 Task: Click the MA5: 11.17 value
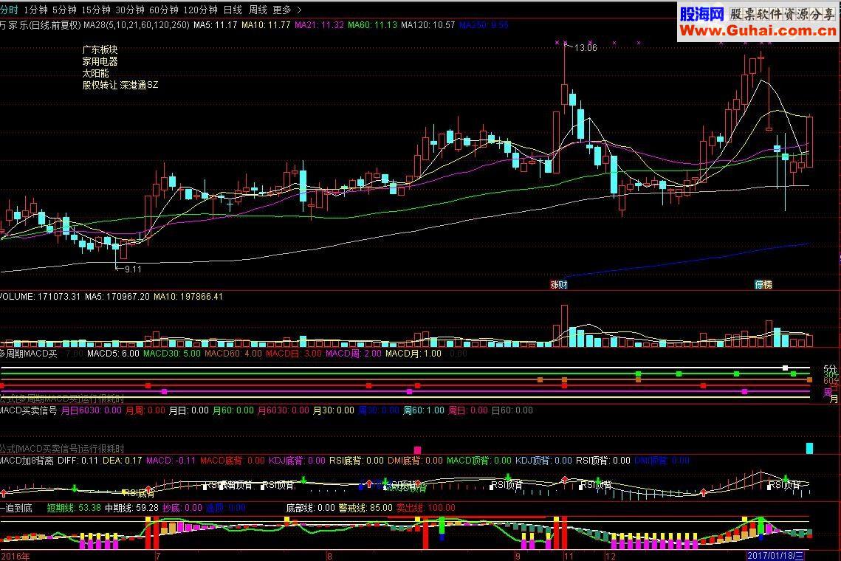[215, 24]
